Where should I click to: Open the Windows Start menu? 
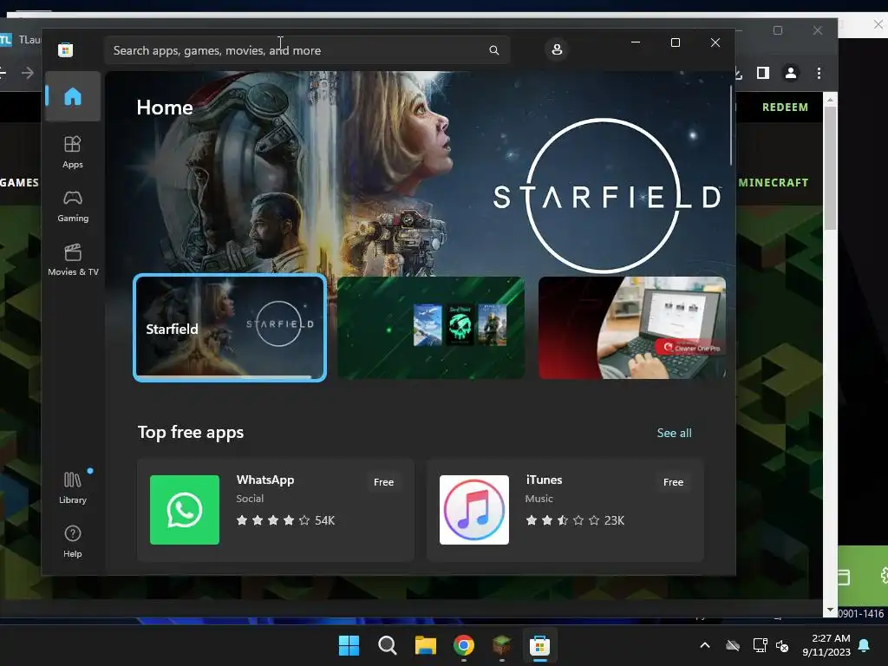tap(349, 645)
